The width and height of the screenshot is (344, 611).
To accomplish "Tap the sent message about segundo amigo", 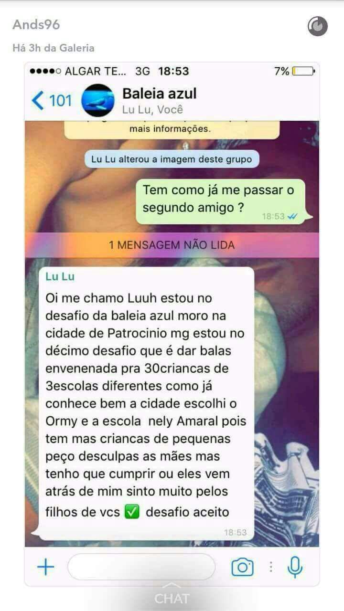I will pos(221,201).
